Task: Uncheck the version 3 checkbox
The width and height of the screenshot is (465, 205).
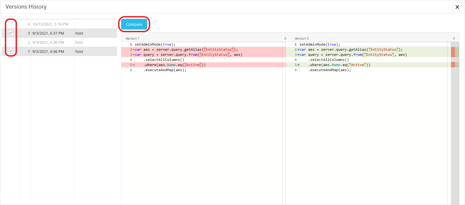Action: (11, 33)
